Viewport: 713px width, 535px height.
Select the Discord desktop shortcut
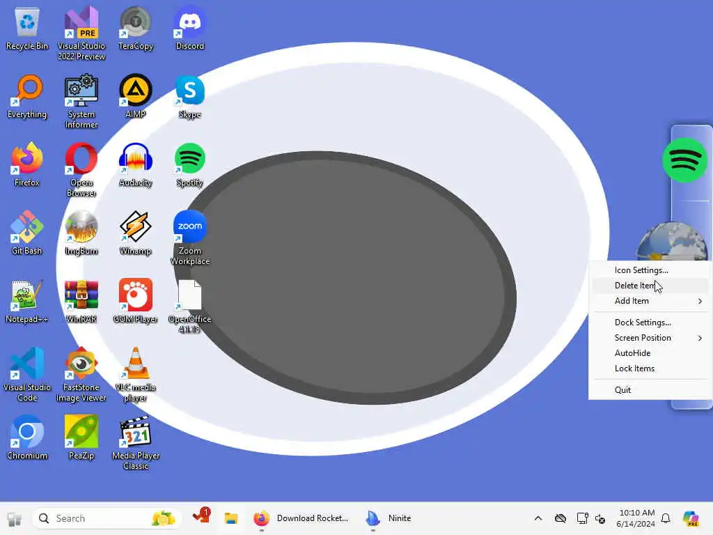coord(189,29)
